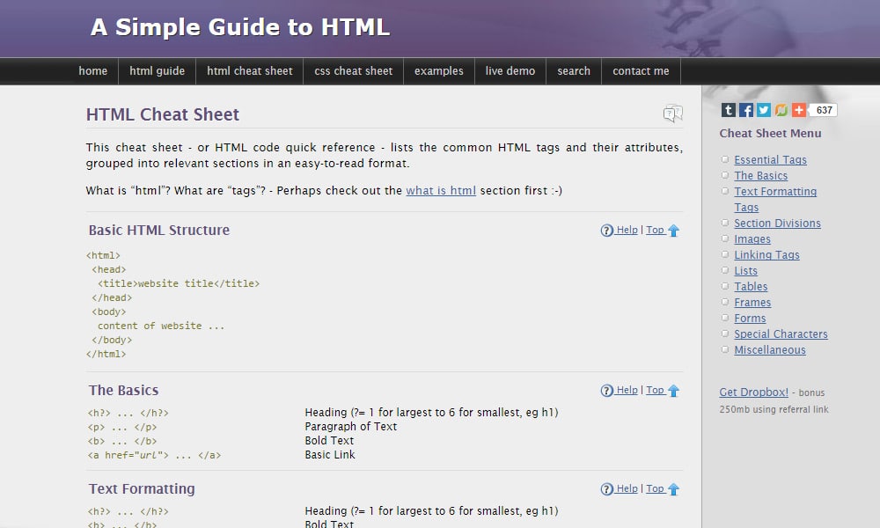Go to Section Divisions in sidebar menu

tap(777, 224)
